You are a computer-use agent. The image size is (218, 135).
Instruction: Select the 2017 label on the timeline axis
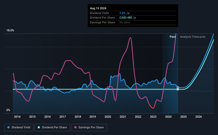pos(63,117)
